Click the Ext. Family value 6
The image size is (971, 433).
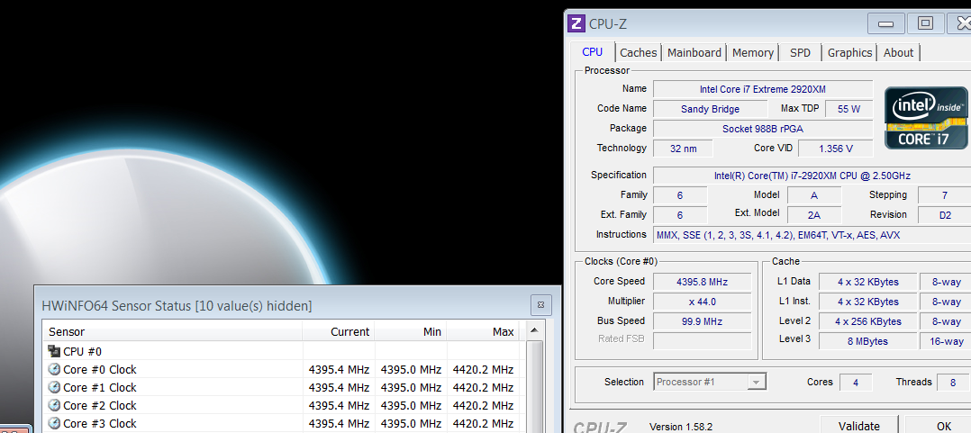[x=680, y=215]
